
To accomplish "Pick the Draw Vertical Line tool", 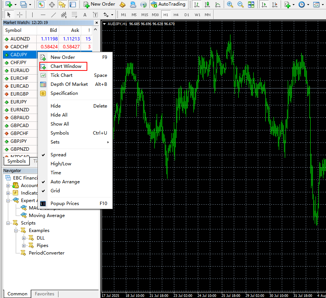I will [x=32, y=15].
